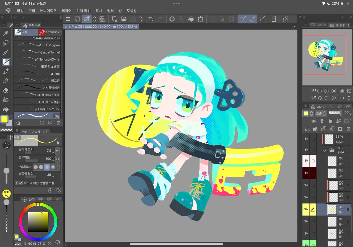Open the Clip Studio spiral icon
Screen dimensions: 353x247
102,19
